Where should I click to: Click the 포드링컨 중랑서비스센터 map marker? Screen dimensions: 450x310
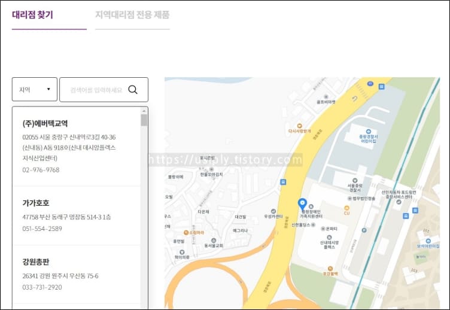pyautogui.click(x=399, y=202)
